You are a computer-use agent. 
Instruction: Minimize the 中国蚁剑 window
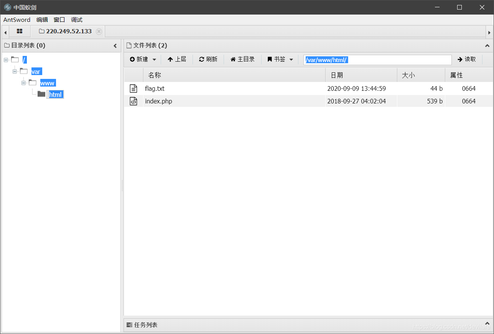[436, 7]
